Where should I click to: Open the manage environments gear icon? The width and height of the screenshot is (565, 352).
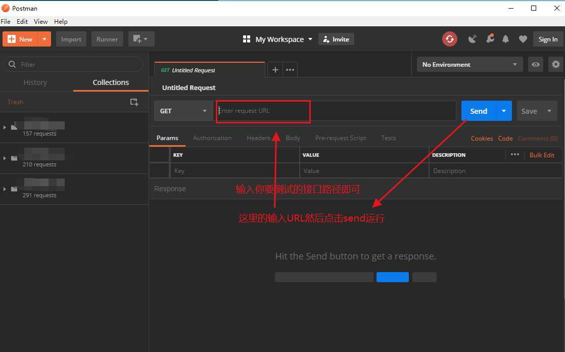coord(555,64)
